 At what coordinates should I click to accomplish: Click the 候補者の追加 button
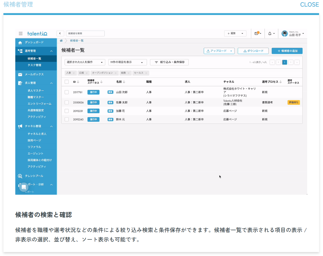[x=287, y=51]
